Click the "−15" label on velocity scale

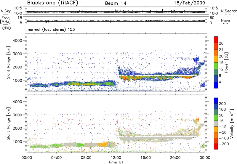pos(223,127)
